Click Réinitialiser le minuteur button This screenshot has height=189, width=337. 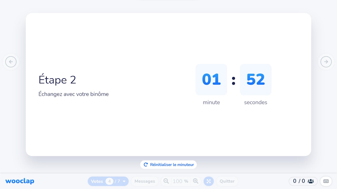coord(168,165)
